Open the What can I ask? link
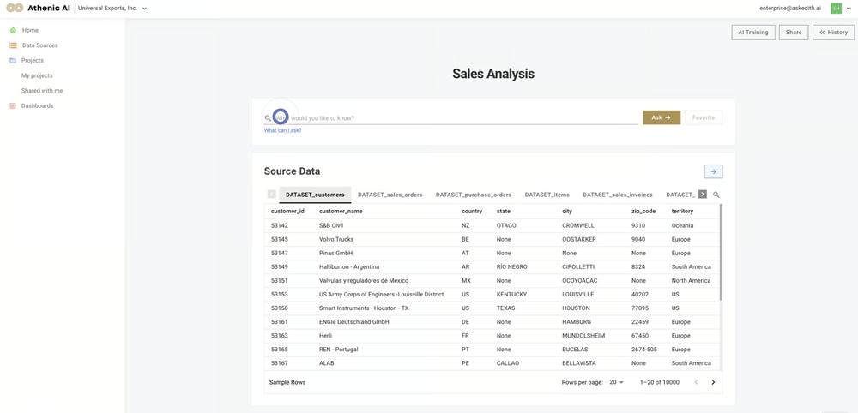 [x=282, y=130]
